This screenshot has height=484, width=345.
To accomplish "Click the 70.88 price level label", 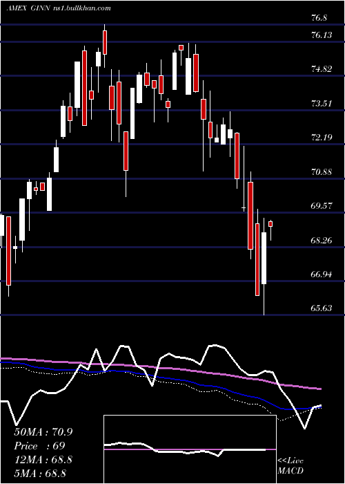I will 322,172.
